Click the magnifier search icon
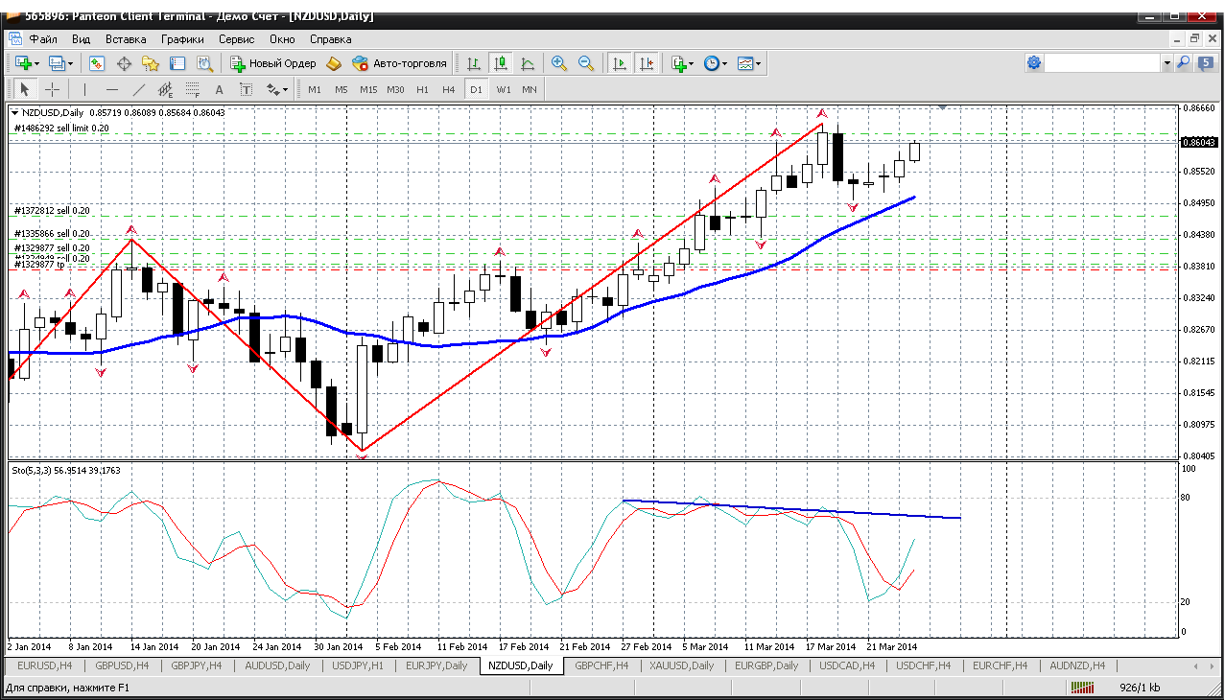The height and width of the screenshot is (700, 1225). coord(1183,63)
